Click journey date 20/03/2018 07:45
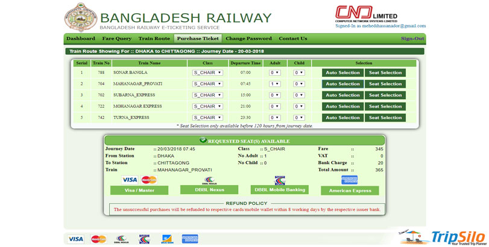Viewport: 489px width, 247px height. pos(176,149)
